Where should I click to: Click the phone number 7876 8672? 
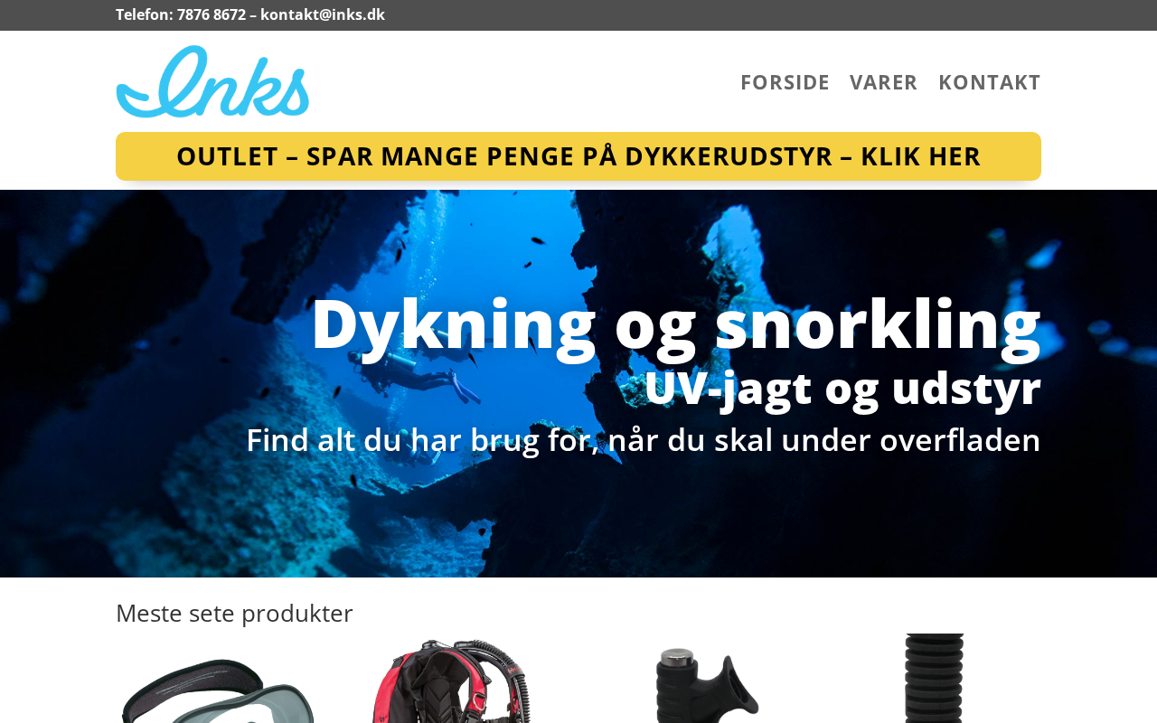[212, 14]
